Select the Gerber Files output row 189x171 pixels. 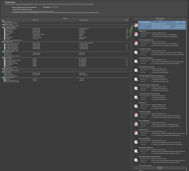point(9,53)
